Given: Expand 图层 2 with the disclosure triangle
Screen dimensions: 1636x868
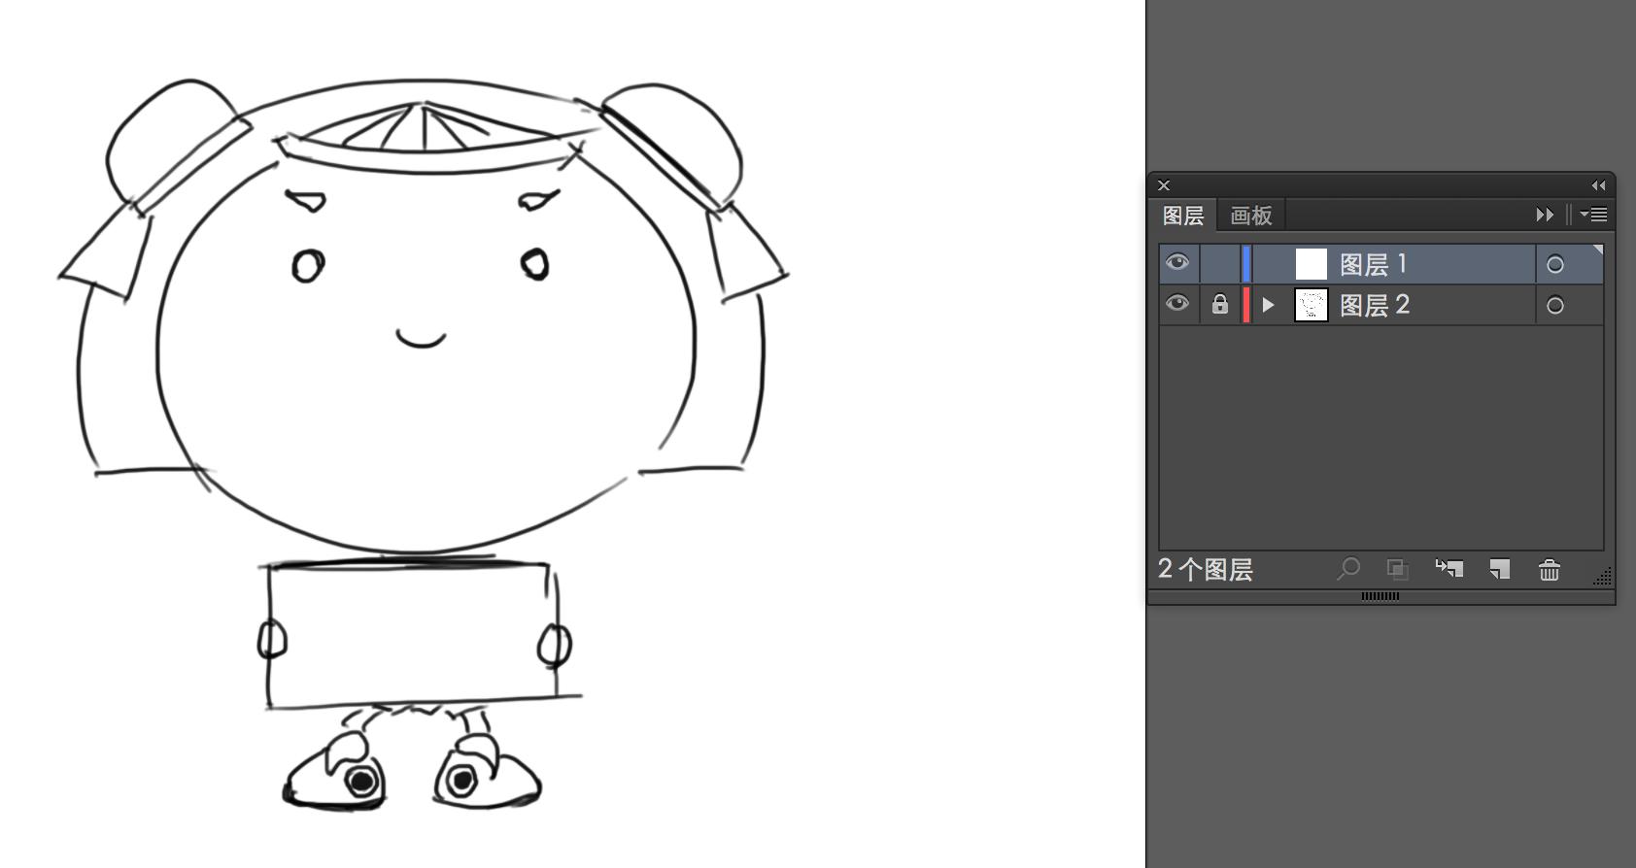Looking at the screenshot, I should 1268,305.
